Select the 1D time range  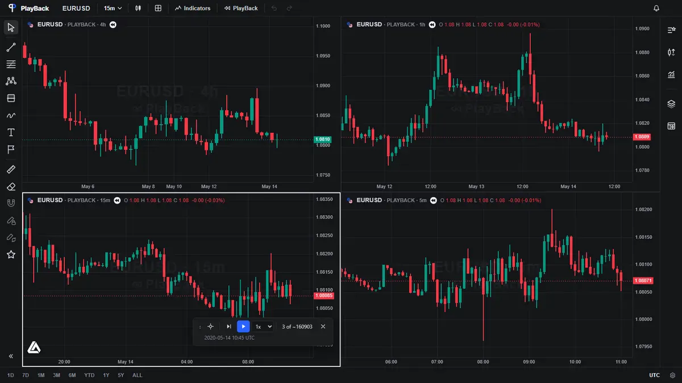pyautogui.click(x=11, y=375)
